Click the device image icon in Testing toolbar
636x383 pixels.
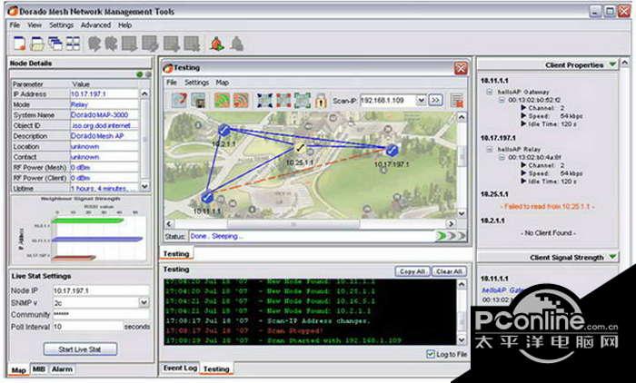pyautogui.click(x=198, y=100)
